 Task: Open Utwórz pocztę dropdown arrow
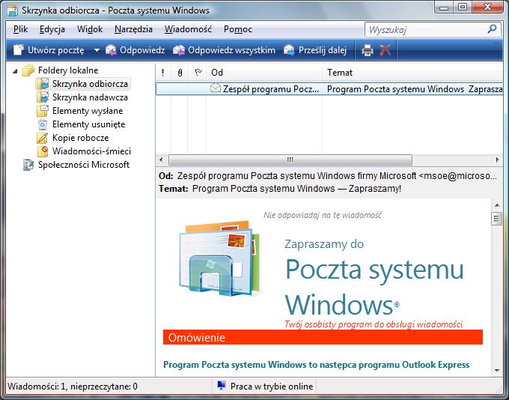tap(97, 50)
